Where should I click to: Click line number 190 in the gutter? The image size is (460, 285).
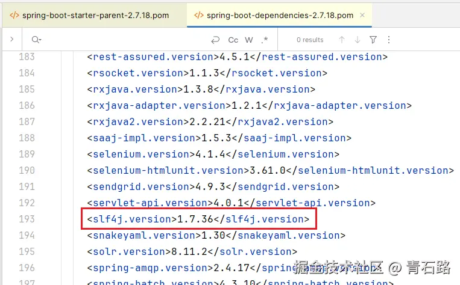tap(27, 170)
